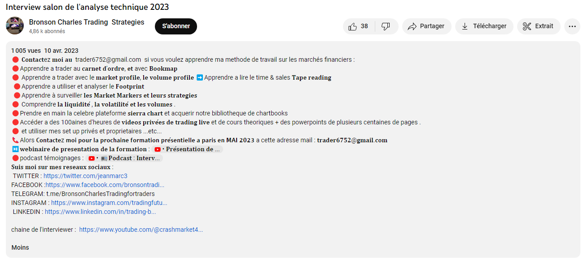Click the podcast témoignages label
Viewport: 584px width, 264px height.
pyautogui.click(x=52, y=158)
